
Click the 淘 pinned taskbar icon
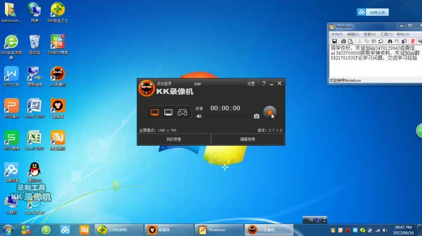click(84, 230)
